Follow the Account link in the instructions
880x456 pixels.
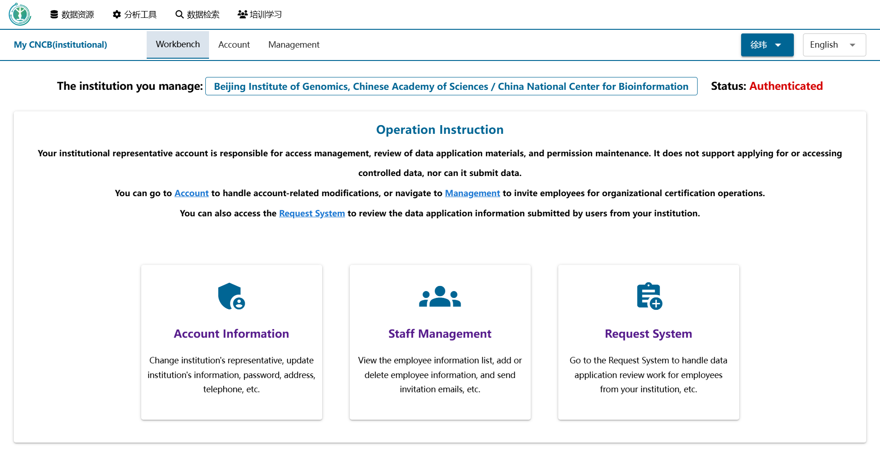pyautogui.click(x=192, y=193)
